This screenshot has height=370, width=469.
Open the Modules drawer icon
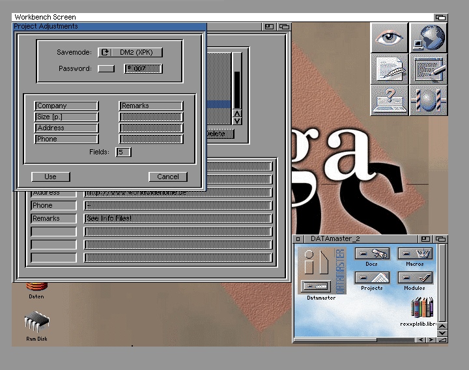pos(414,278)
